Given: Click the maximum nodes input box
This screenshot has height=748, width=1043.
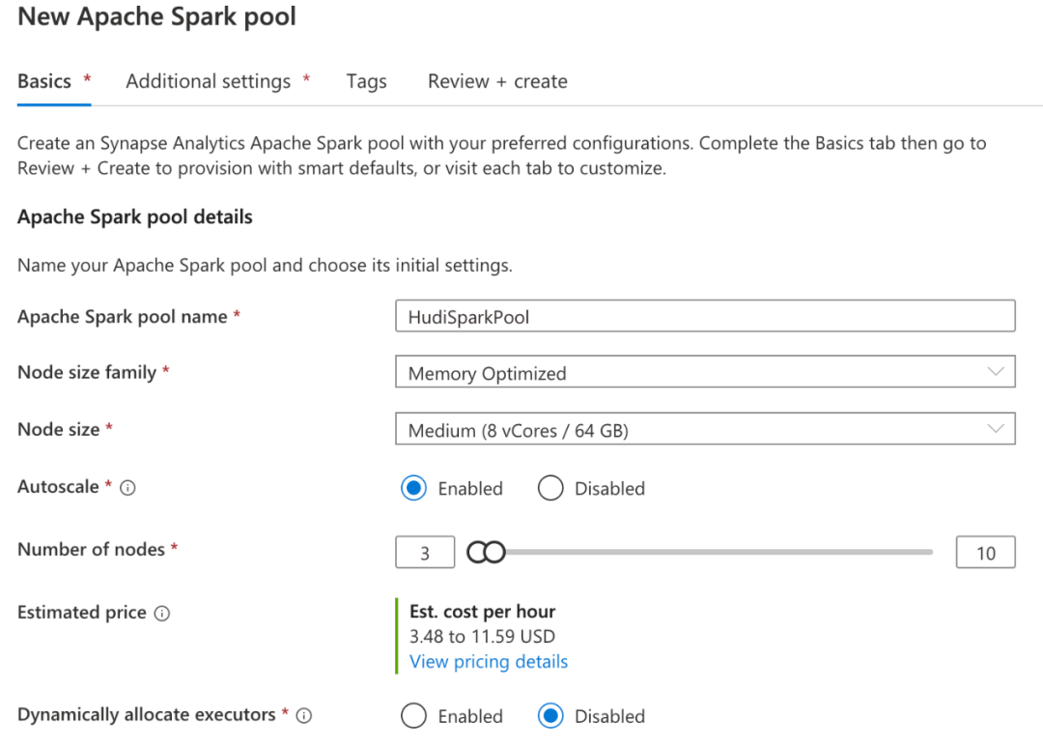Looking at the screenshot, I should (x=985, y=553).
